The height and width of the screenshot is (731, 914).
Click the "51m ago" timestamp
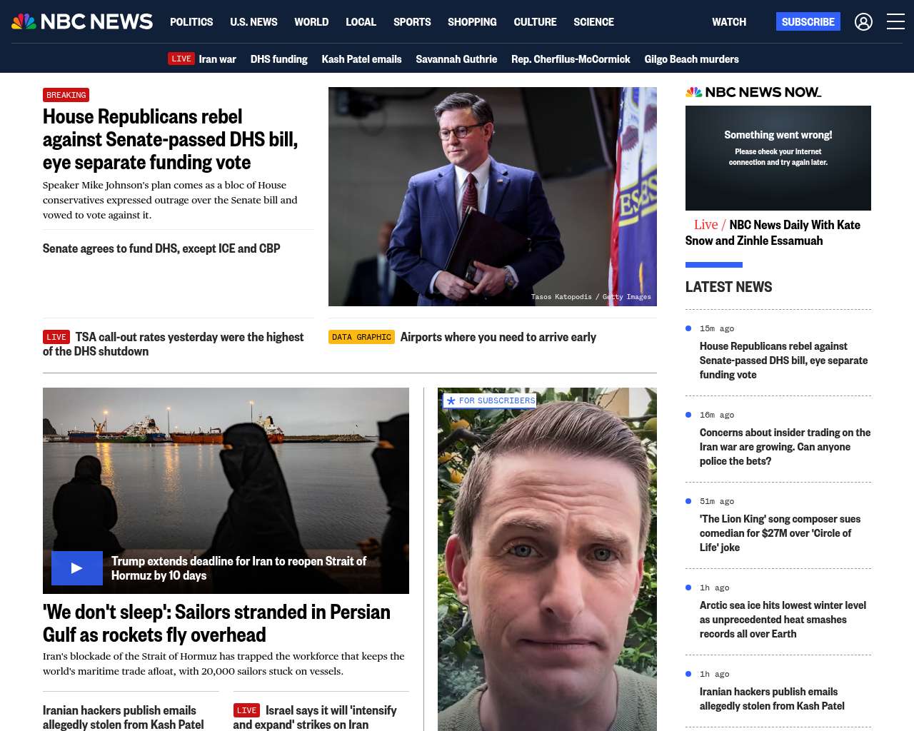[717, 501]
